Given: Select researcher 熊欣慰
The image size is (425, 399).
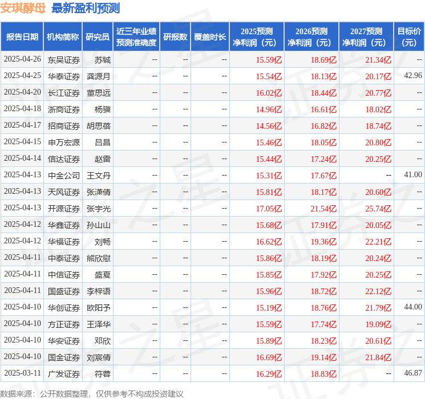Looking at the screenshot, I should 98,258.
